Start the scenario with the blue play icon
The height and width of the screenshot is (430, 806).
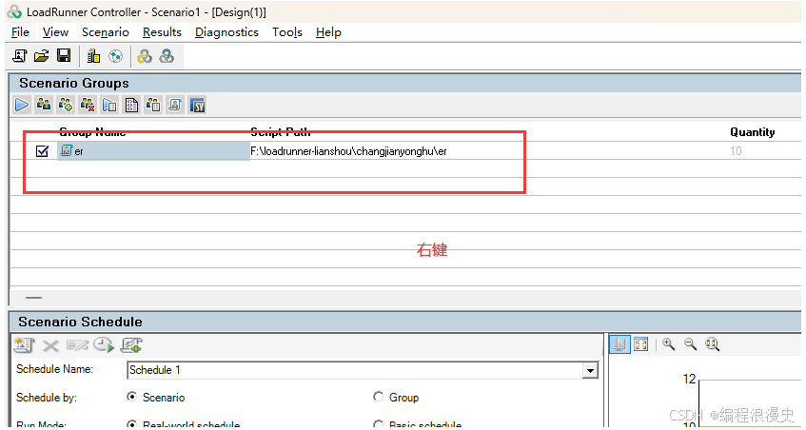coord(22,105)
